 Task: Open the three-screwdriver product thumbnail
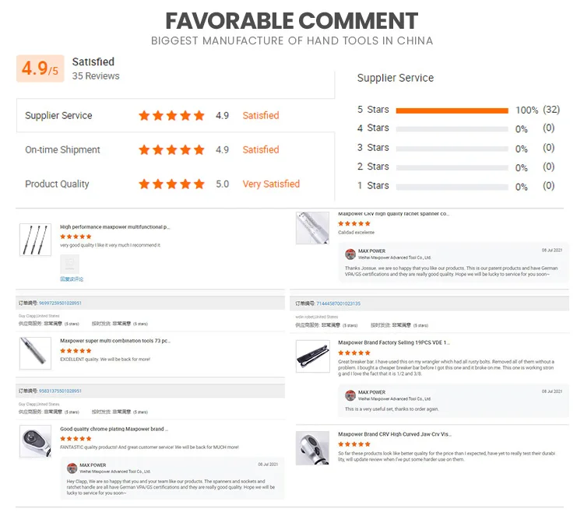tap(35, 240)
